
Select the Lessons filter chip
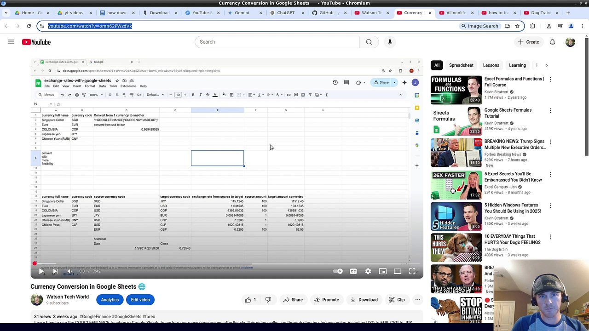(x=491, y=65)
